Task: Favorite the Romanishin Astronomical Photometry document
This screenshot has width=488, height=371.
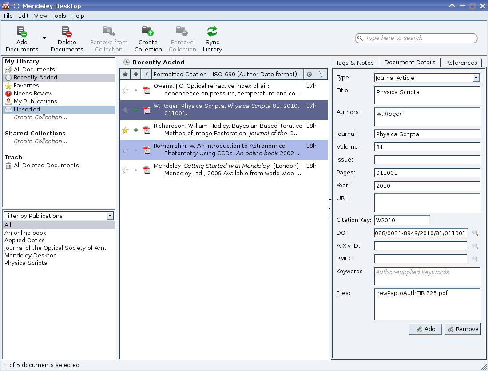Action: [125, 150]
